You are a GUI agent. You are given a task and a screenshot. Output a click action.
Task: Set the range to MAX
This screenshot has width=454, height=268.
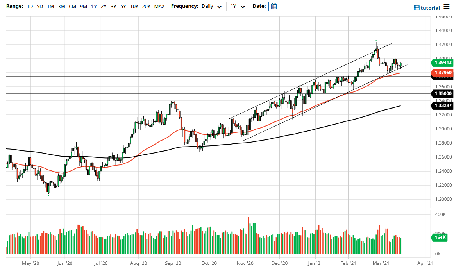[x=159, y=6]
